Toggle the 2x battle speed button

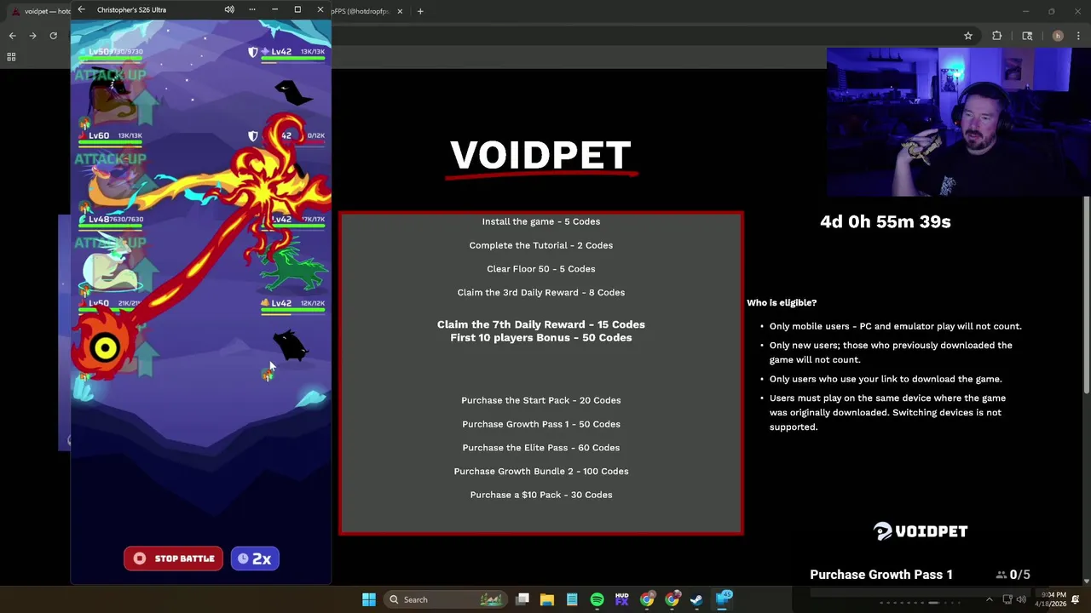(x=255, y=559)
